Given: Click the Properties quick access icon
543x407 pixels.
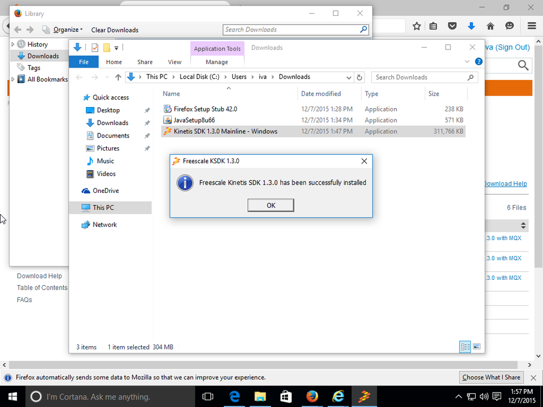Looking at the screenshot, I should (x=95, y=48).
